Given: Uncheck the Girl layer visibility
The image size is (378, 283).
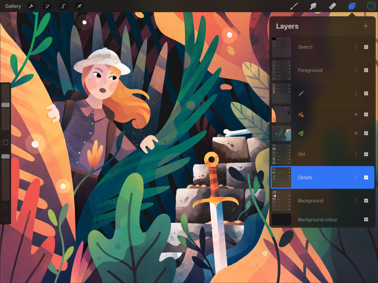Looking at the screenshot, I should [366, 154].
